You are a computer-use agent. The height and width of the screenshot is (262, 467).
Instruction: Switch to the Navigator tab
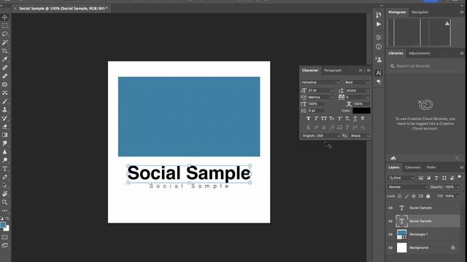point(420,12)
